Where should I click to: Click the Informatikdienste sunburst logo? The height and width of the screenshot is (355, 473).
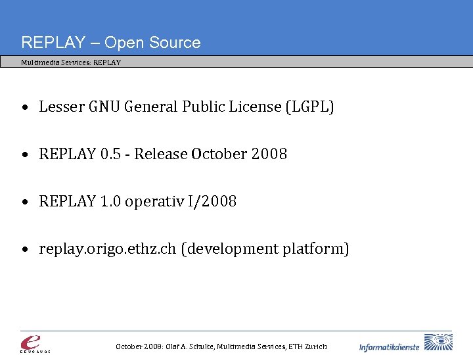[438, 342]
